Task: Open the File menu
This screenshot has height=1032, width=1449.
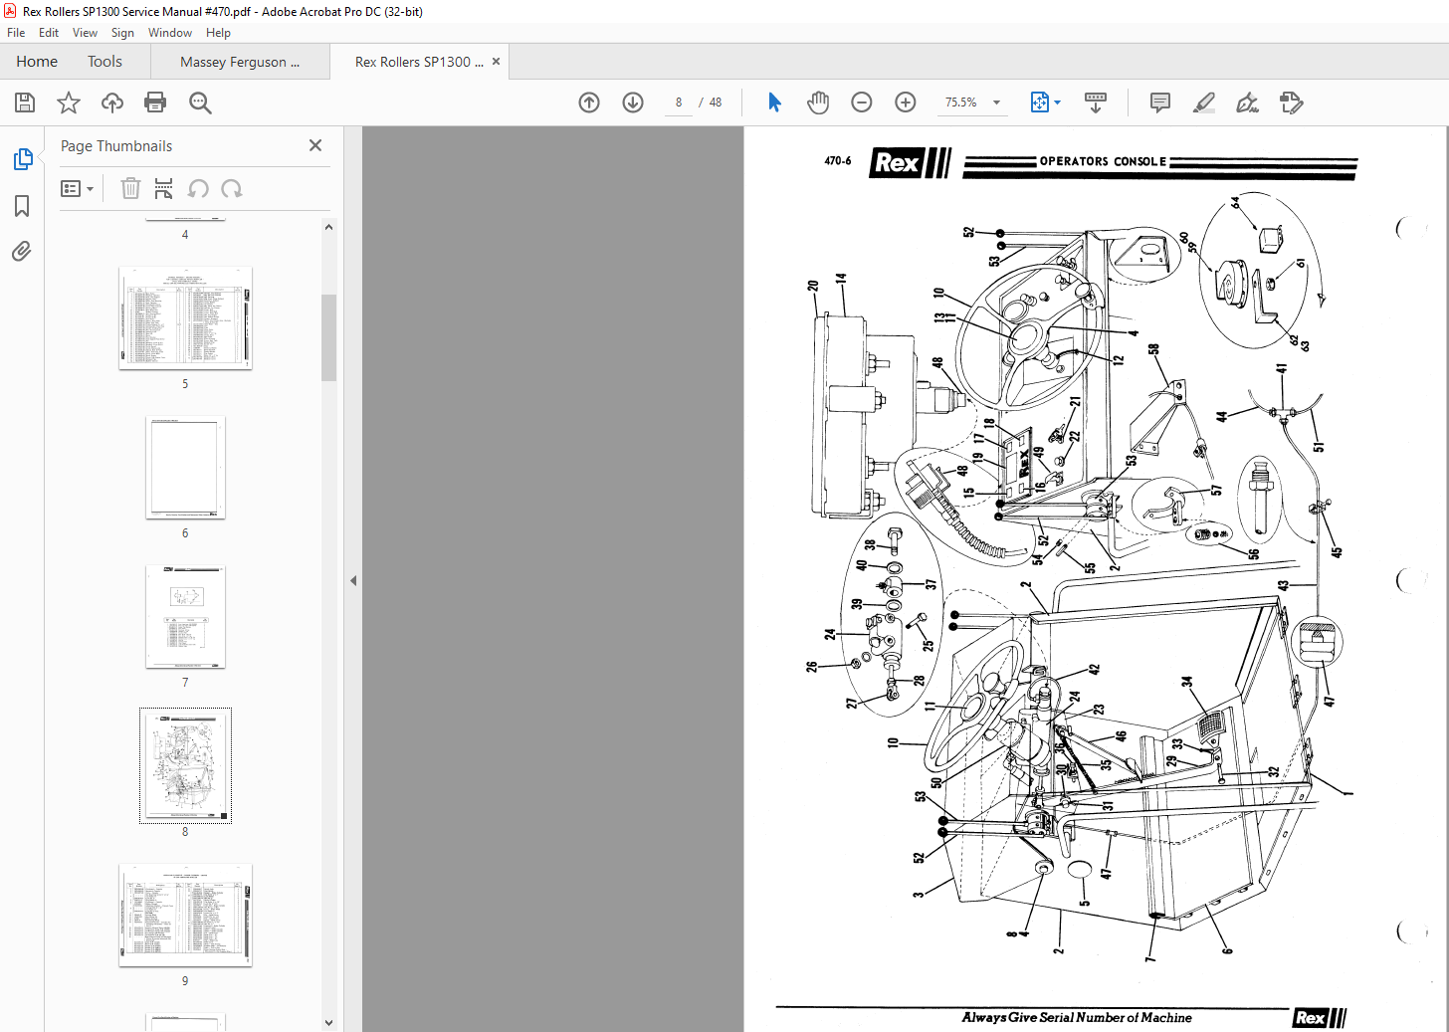Action: pyautogui.click(x=16, y=33)
